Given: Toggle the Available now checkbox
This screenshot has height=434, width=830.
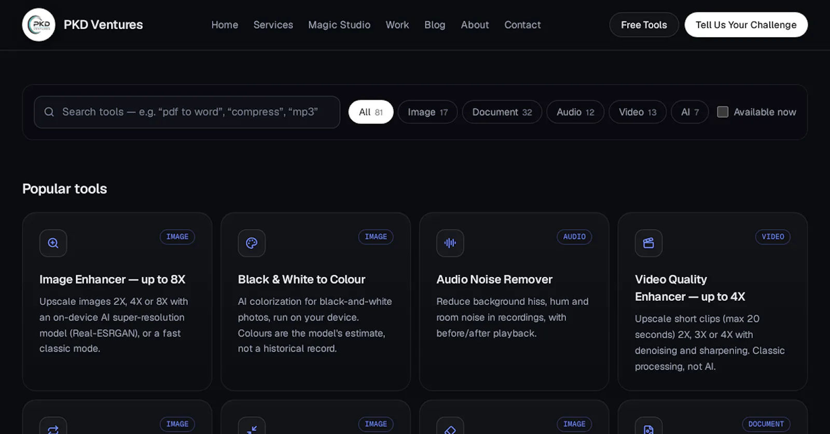Looking at the screenshot, I should [x=723, y=112].
